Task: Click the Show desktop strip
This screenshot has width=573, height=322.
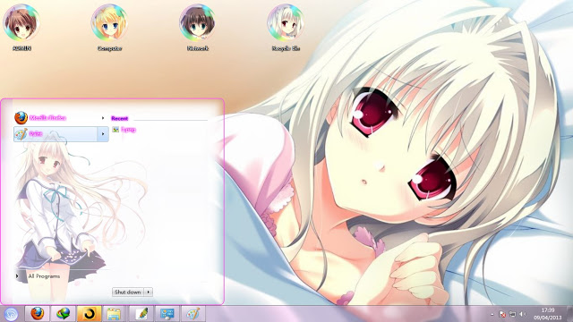Action: (569, 314)
